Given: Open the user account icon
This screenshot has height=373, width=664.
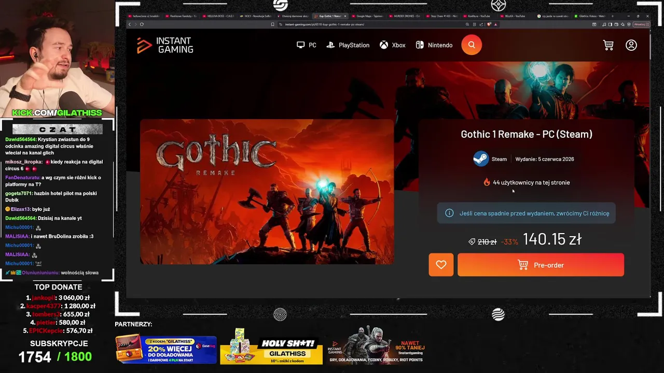Looking at the screenshot, I should (x=631, y=45).
